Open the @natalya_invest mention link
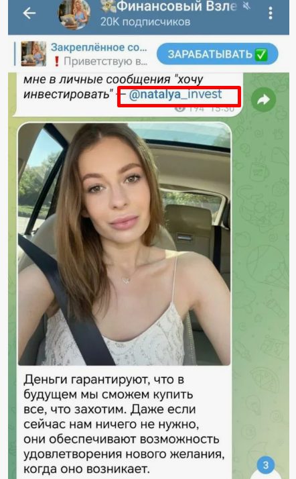Image resolution: width=296 pixels, height=479 pixels. (175, 94)
